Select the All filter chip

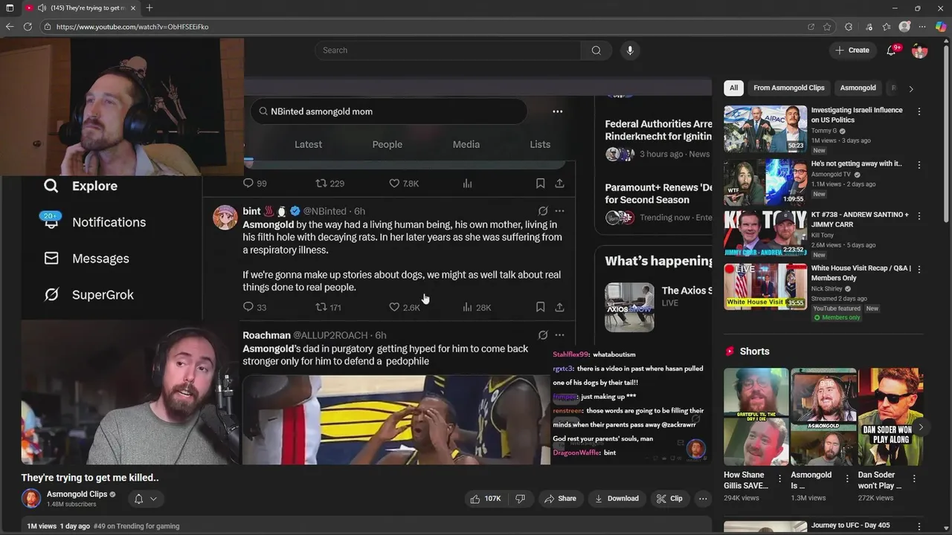point(733,88)
